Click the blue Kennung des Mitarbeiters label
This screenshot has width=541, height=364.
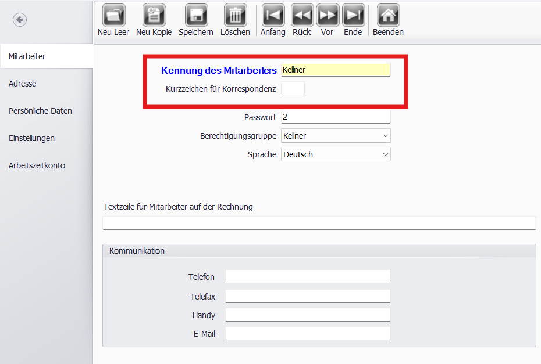219,70
